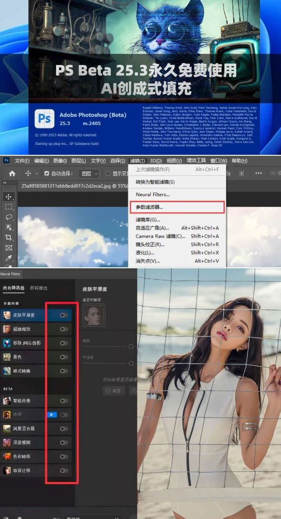Image resolution: width=281 pixels, height=519 pixels.
Task: Select the Rectangular Marquee tool
Action: tap(9, 207)
